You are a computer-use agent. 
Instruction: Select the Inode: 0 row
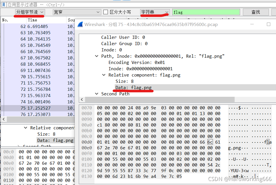pos(111,50)
